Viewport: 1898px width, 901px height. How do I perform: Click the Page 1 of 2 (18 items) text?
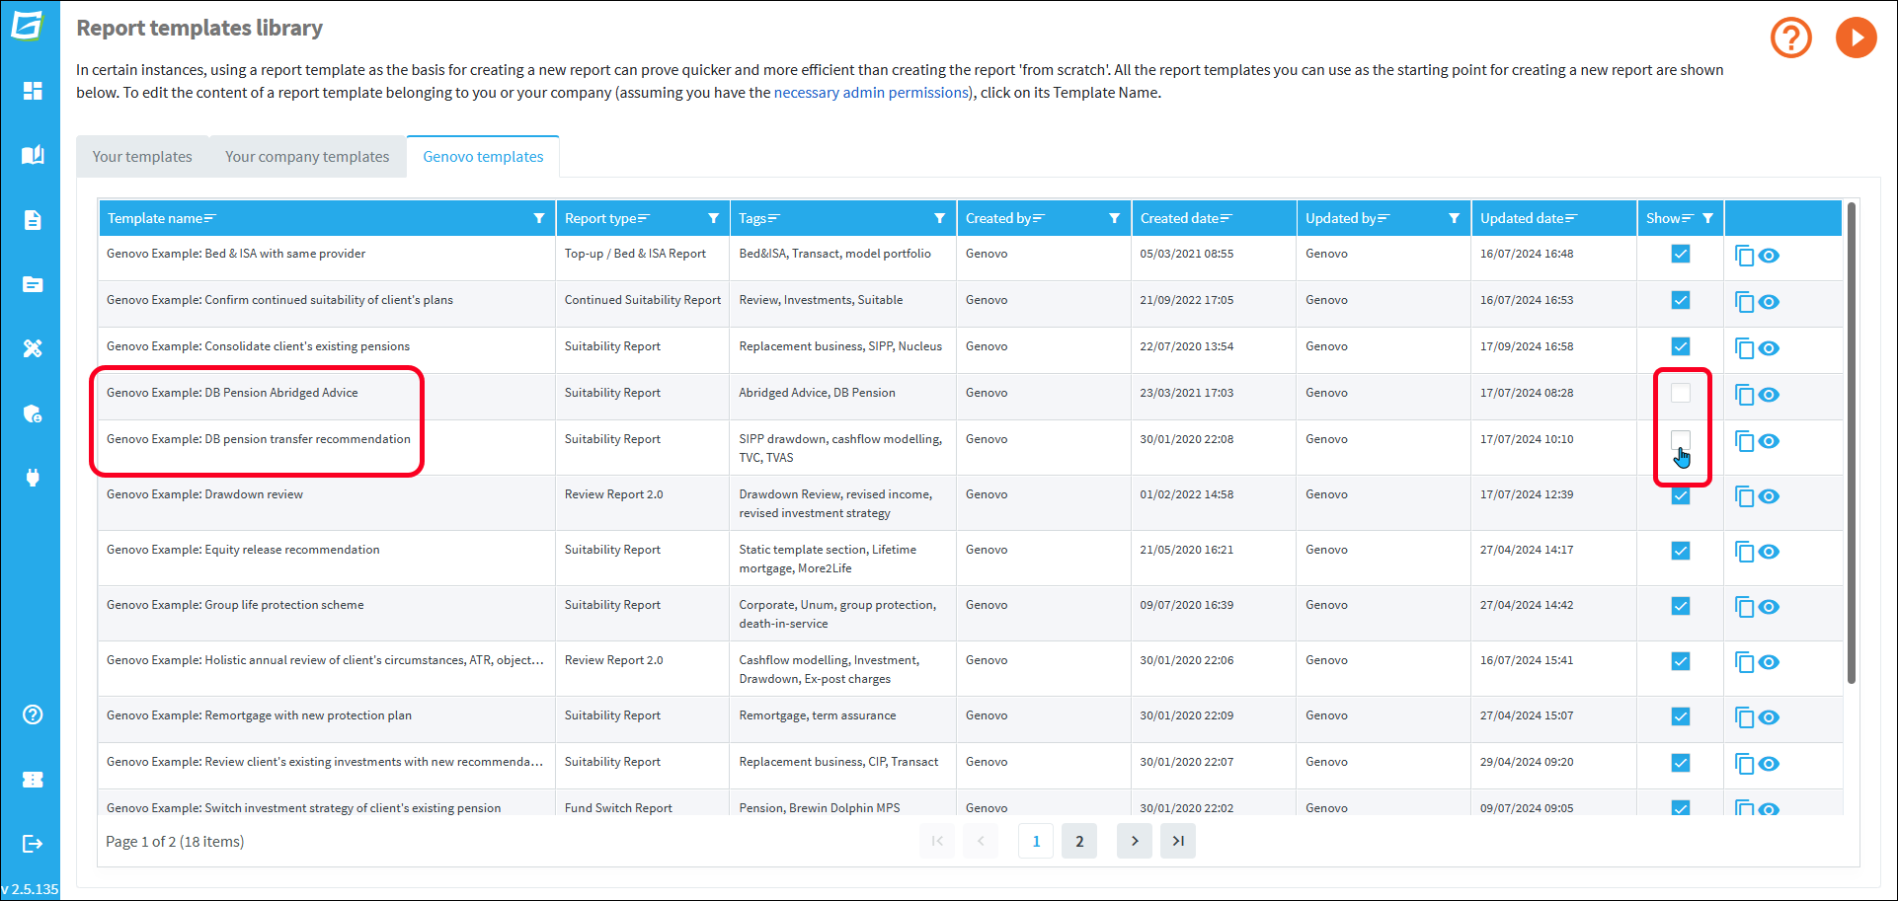pos(175,842)
